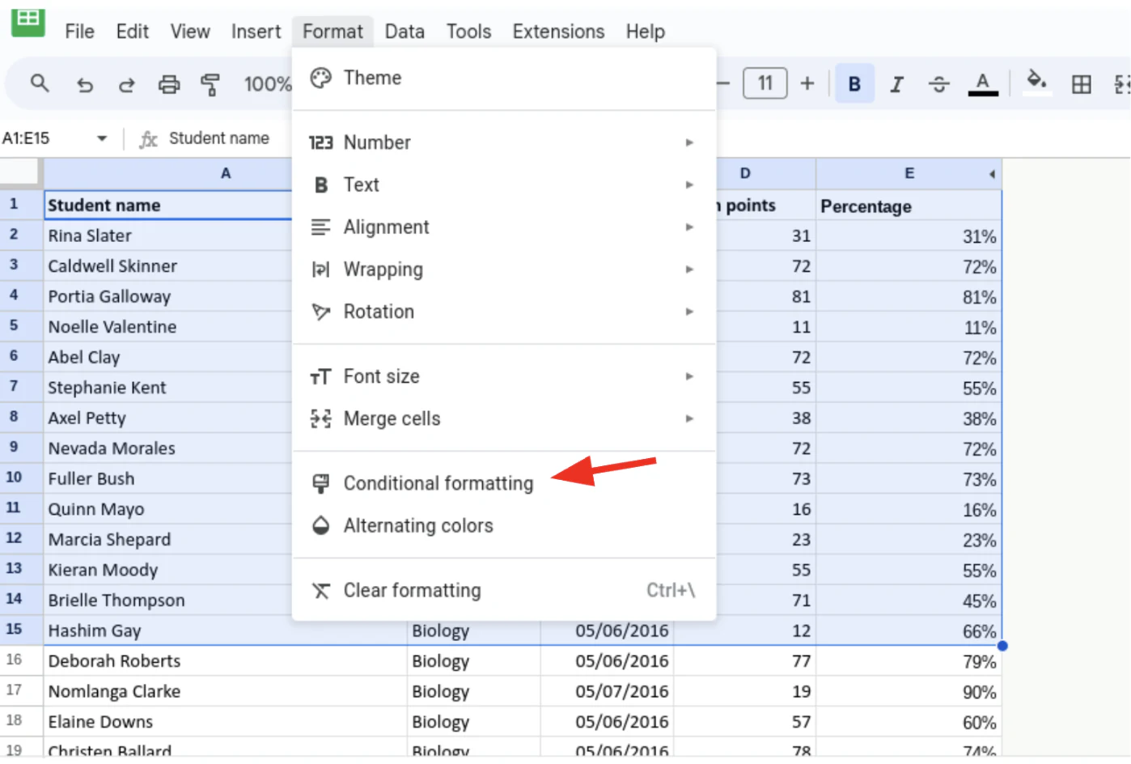Toggle italic formatting
The image size is (1131, 764).
tap(896, 84)
